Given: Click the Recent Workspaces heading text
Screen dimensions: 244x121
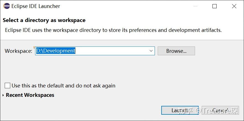Looking at the screenshot, I should [30, 95].
